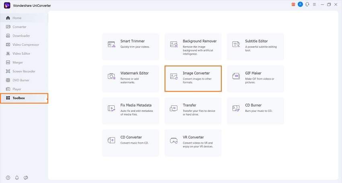The width and height of the screenshot is (342, 183).
Task: Click the Downloader sidebar icon
Action: [8, 35]
